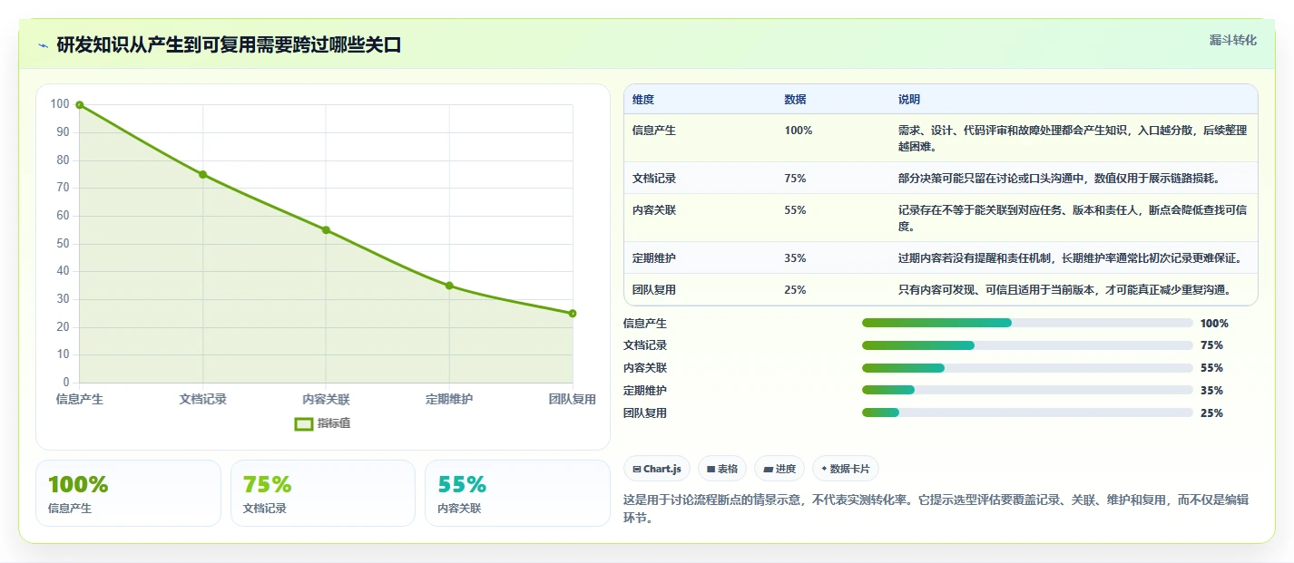Select the chart point for 定期维护
Image resolution: width=1294 pixels, height=563 pixels.
(449, 286)
